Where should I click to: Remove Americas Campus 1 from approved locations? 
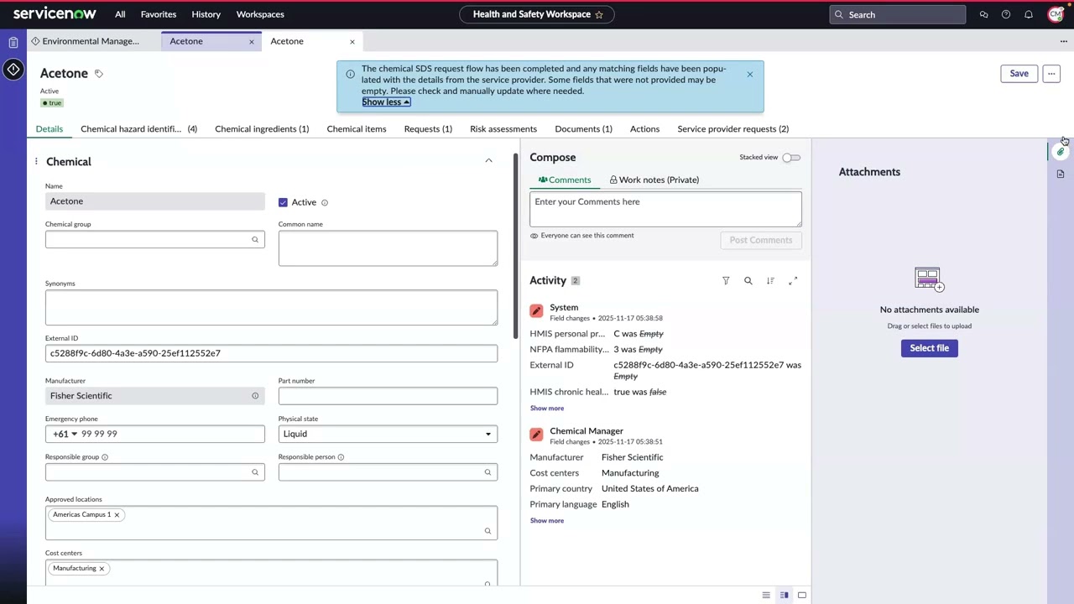tap(117, 515)
